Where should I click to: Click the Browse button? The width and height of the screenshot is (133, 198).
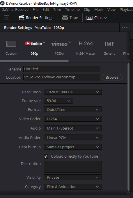112,77
